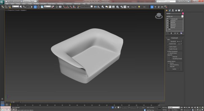Click the Rectangular Selection Region icon
Screen dimensions: 204x111
point(28,7)
